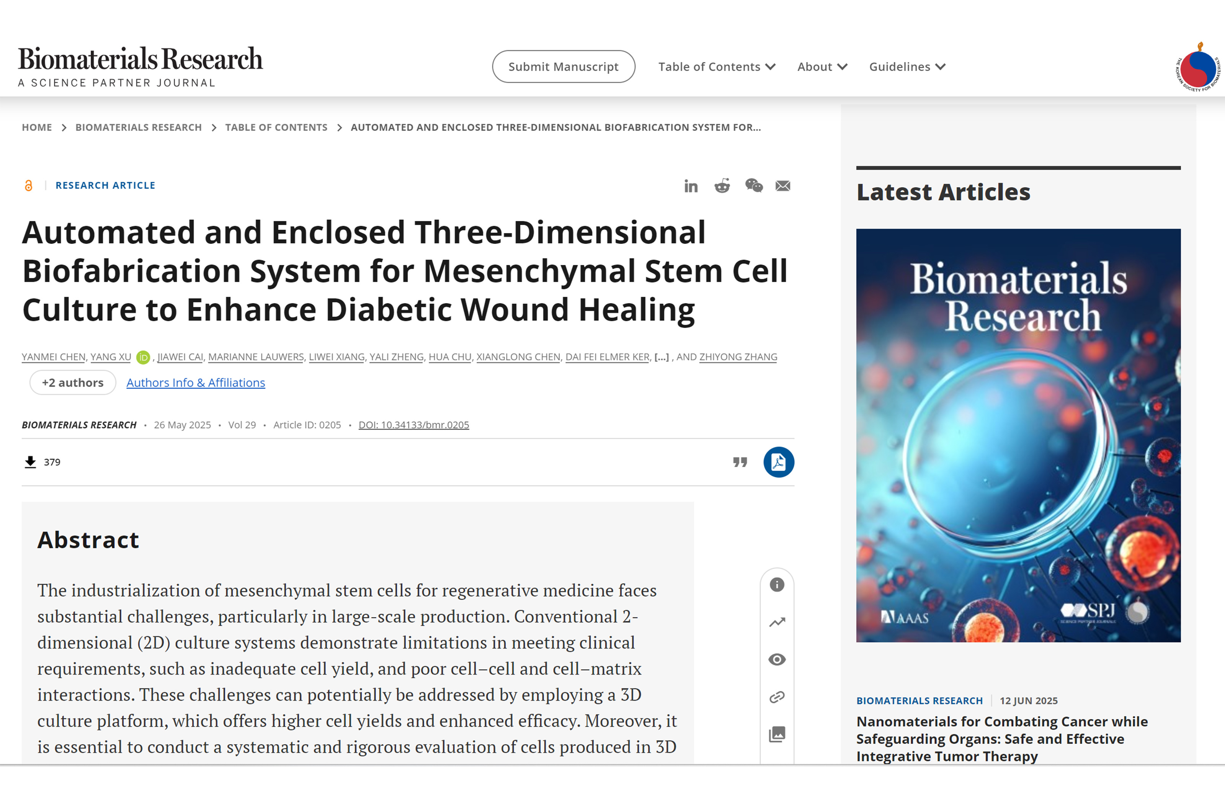The image size is (1225, 804).
Task: Go to HOME breadcrumb
Action: [x=36, y=127]
